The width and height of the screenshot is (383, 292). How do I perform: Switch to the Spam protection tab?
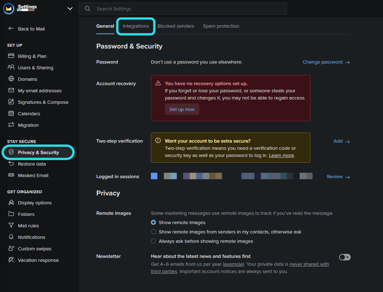click(x=221, y=26)
